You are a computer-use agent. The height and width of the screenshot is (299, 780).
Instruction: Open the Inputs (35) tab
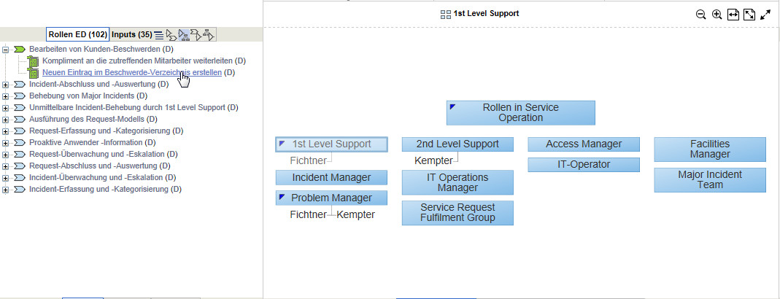tap(131, 34)
